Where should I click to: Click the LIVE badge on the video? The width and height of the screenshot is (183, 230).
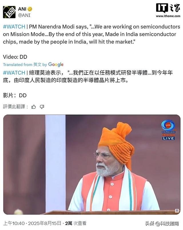coord(168,138)
